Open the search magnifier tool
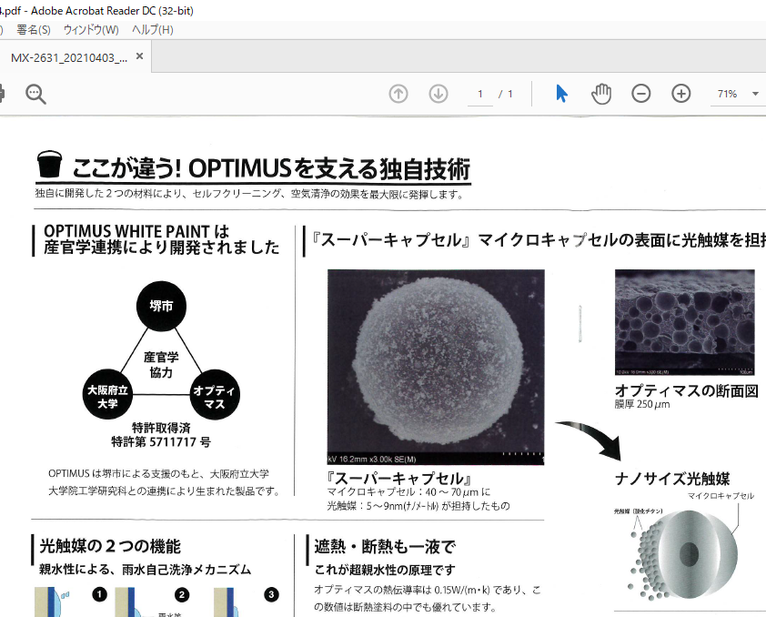 pos(35,94)
